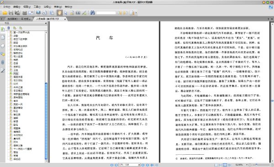The height and width of the screenshot is (167, 274).
Task: Go to the previous page button
Action: pyautogui.click(x=116, y=165)
